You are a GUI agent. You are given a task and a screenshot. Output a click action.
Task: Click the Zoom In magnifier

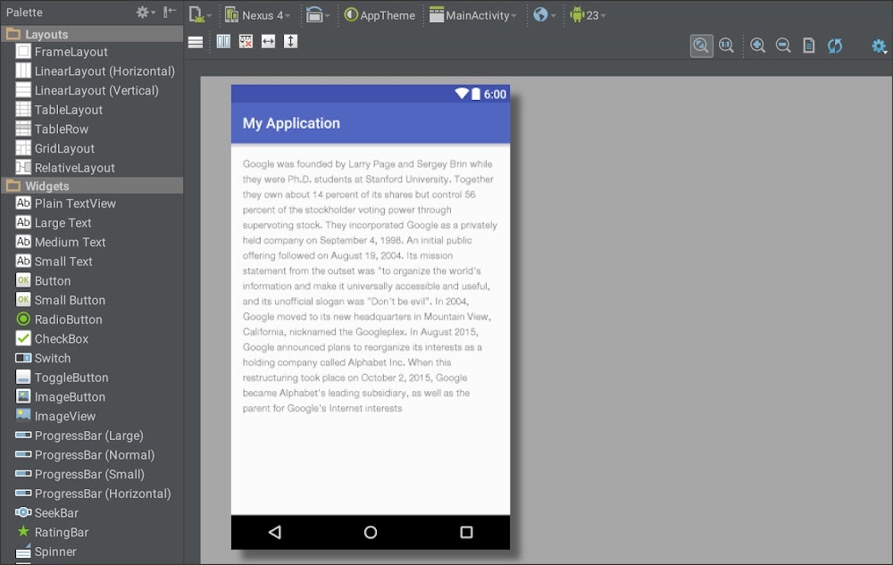tap(757, 46)
